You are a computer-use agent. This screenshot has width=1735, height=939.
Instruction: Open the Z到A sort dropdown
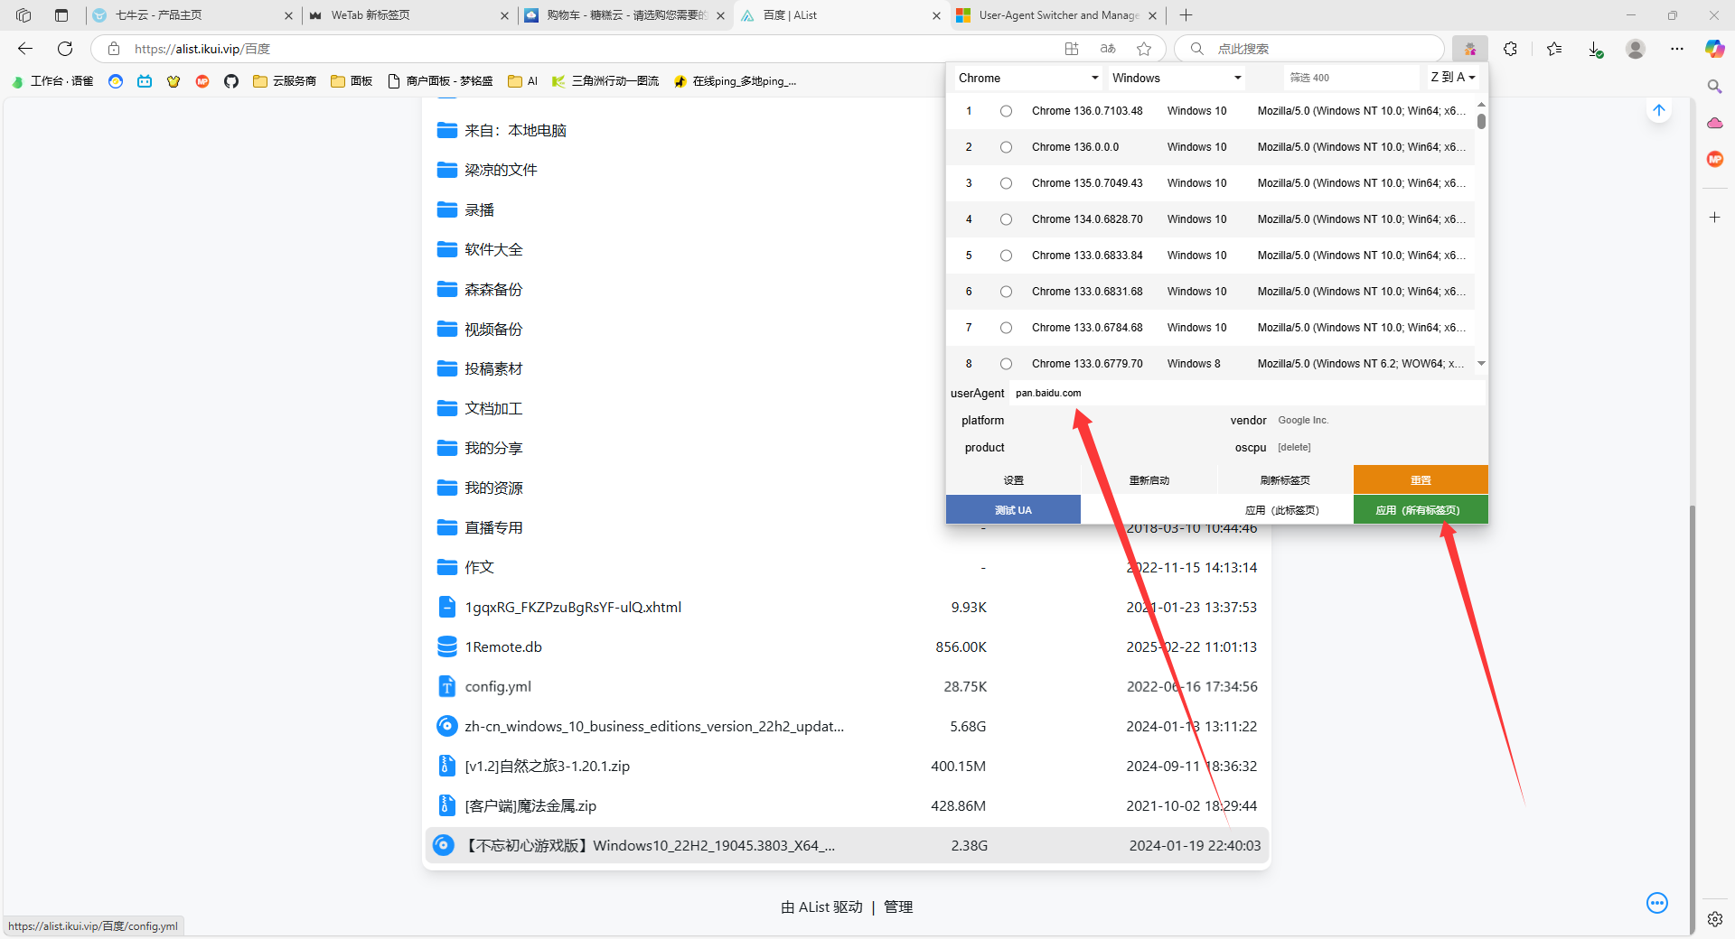click(x=1452, y=78)
